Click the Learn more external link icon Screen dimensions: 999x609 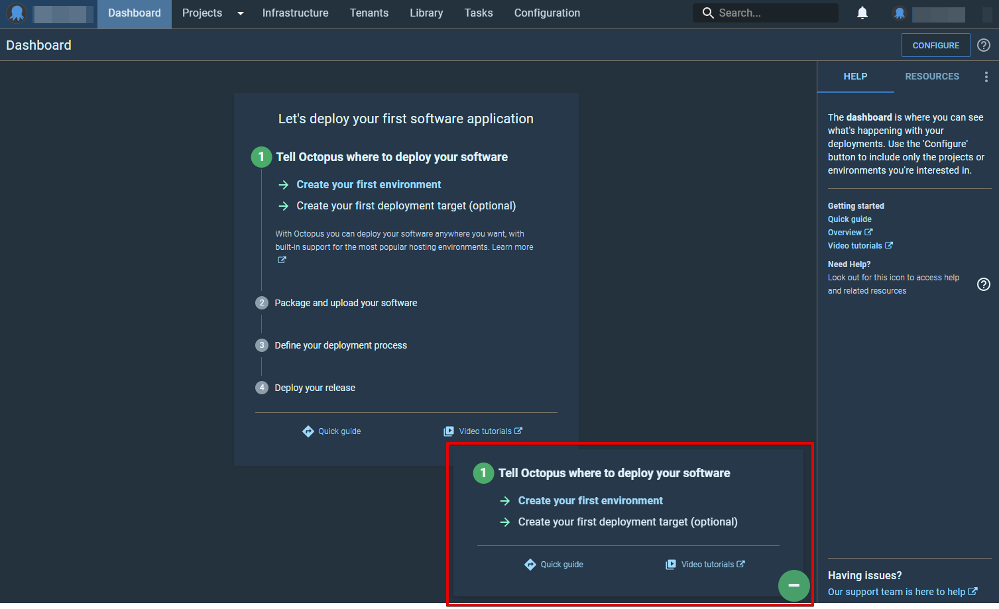coord(282,260)
